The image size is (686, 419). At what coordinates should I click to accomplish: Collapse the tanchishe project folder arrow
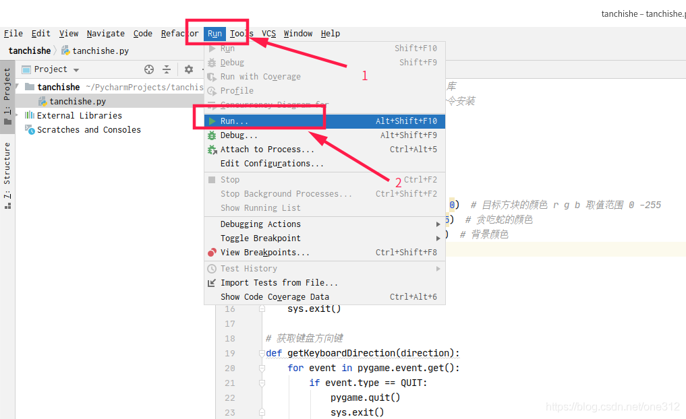(18, 86)
